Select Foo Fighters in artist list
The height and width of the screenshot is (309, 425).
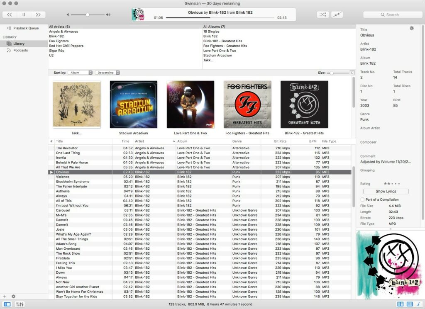click(x=59, y=41)
